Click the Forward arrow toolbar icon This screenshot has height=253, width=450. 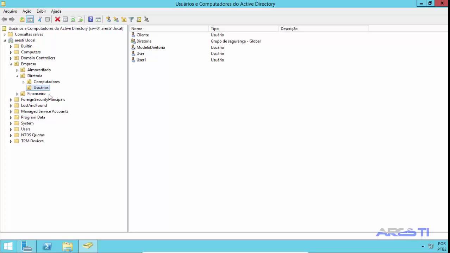click(x=12, y=19)
